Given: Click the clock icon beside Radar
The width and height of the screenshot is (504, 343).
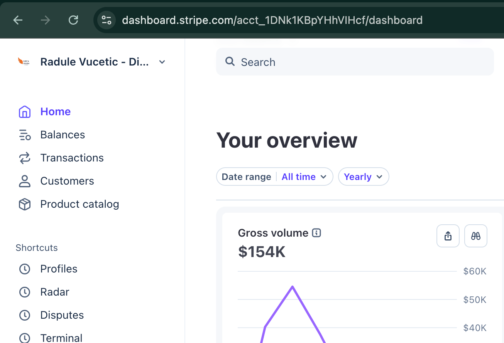Looking at the screenshot, I should click(25, 292).
